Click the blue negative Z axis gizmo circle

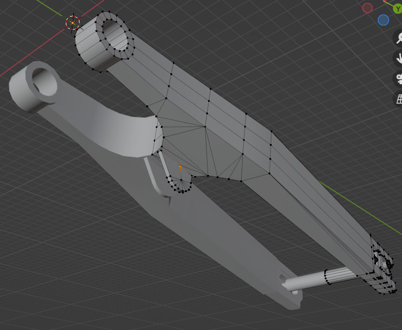[383, 20]
